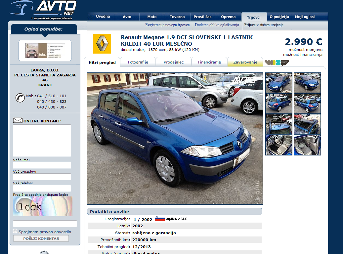Image resolution: width=343 pixels, height=254 pixels.
Task: Click the price 2.990 €
Action: [304, 42]
